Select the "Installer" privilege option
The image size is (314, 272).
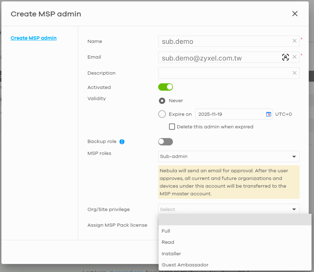pyautogui.click(x=171, y=253)
